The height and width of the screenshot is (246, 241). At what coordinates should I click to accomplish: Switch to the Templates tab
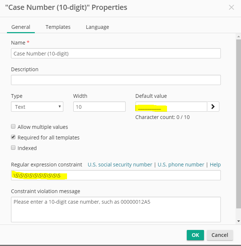[58, 27]
